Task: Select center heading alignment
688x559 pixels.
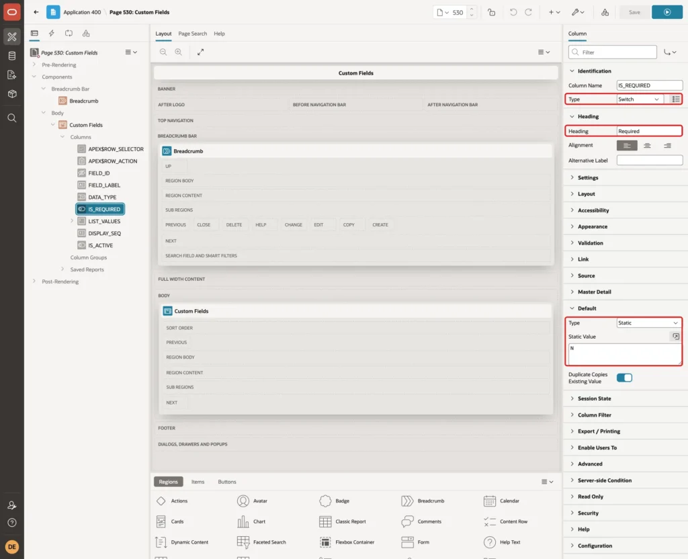Action: pyautogui.click(x=647, y=145)
